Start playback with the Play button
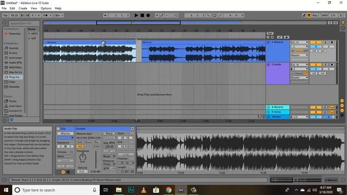 (x=136, y=15)
